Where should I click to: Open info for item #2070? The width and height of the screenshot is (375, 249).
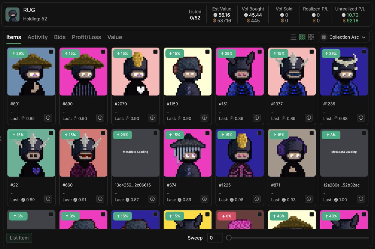(x=152, y=118)
